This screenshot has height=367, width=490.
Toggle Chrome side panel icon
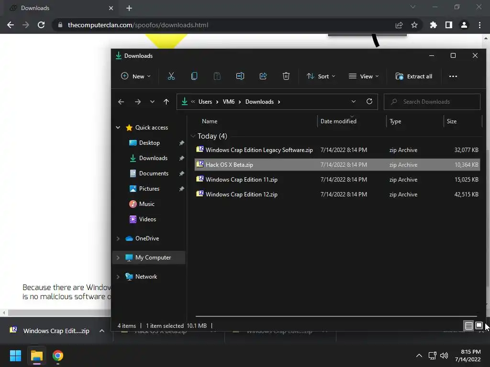click(x=449, y=25)
